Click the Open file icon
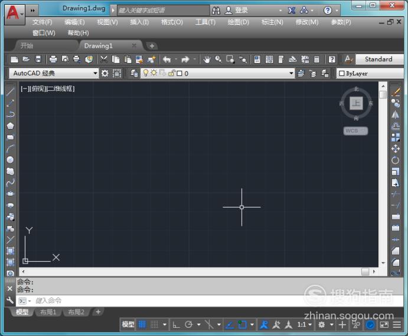The height and width of the screenshot is (336, 408). point(26,60)
